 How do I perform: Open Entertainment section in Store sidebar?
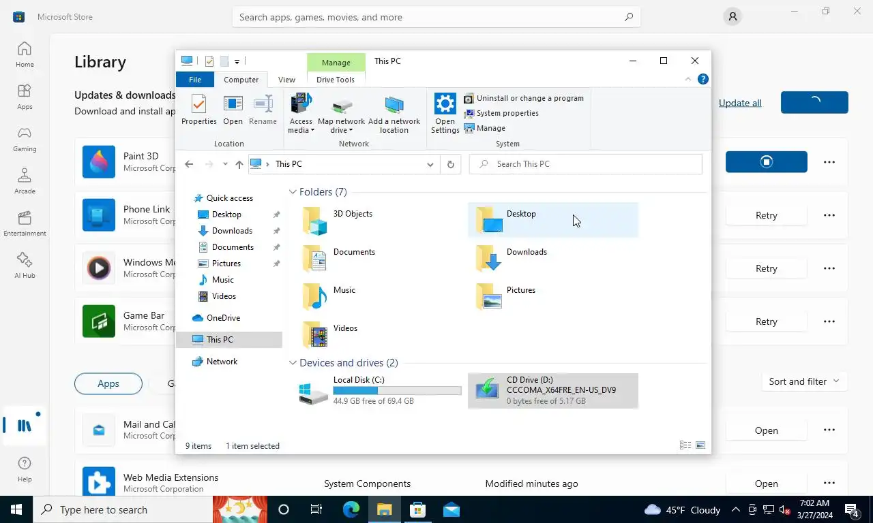(25, 223)
